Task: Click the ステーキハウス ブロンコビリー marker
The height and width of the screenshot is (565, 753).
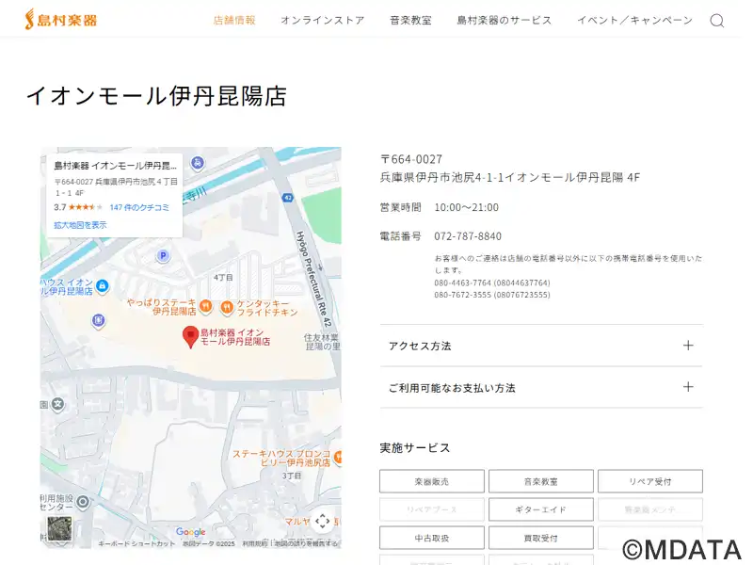Action: pyautogui.click(x=338, y=457)
